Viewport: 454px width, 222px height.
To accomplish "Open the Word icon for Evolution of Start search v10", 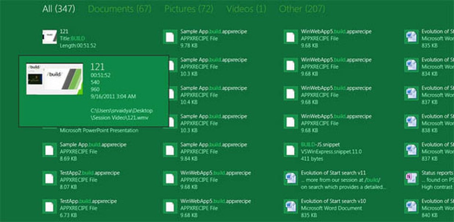I will click(x=291, y=207).
